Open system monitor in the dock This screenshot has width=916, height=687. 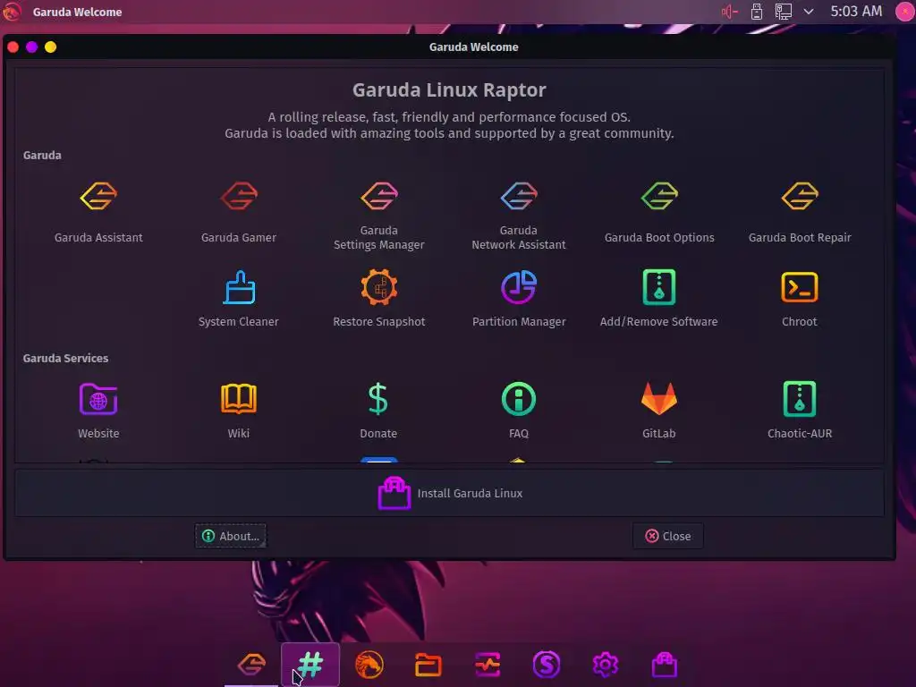point(488,665)
